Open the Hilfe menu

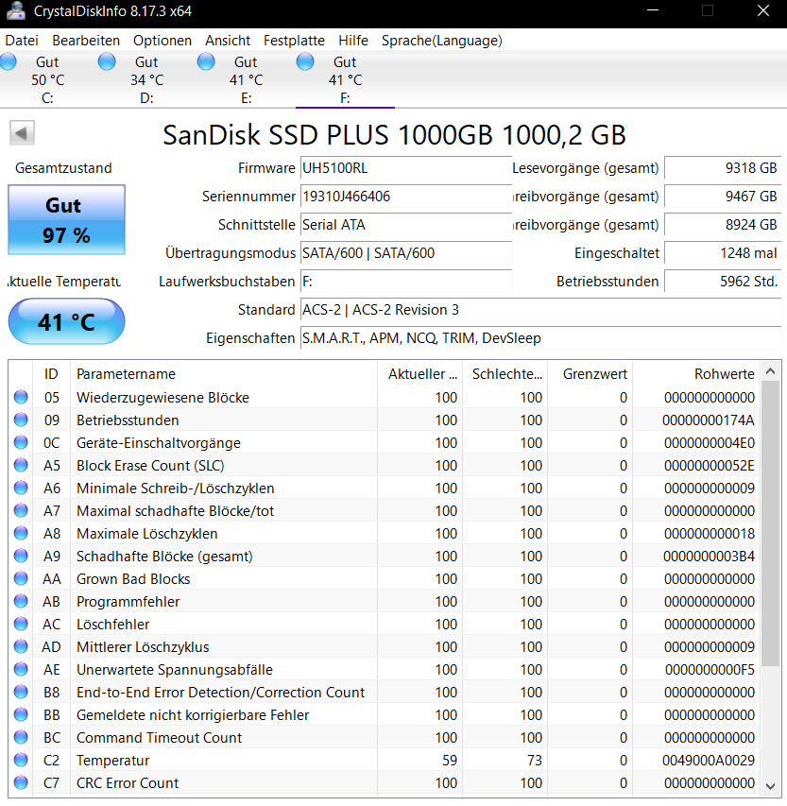point(352,40)
